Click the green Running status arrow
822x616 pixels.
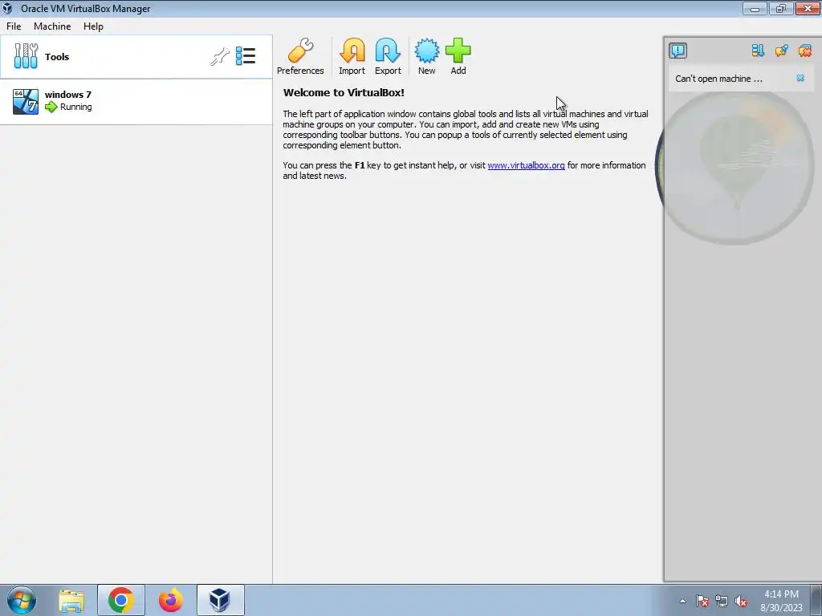51,107
